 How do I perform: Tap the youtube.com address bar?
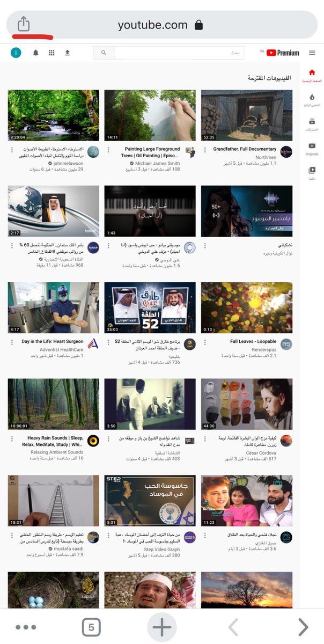161,25
